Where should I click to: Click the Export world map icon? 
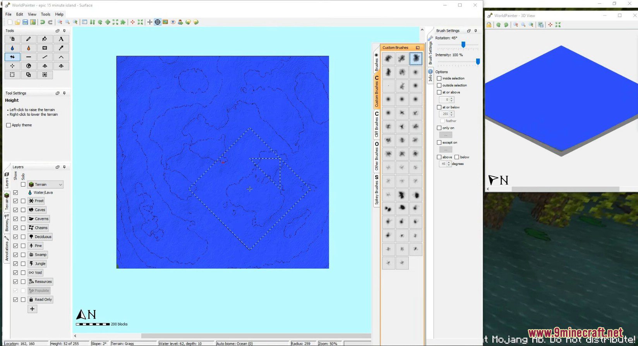pos(33,22)
